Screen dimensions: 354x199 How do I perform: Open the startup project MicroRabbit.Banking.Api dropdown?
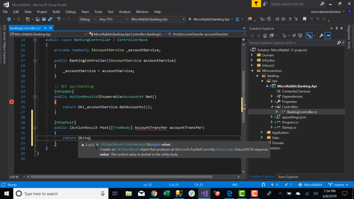[158, 19]
